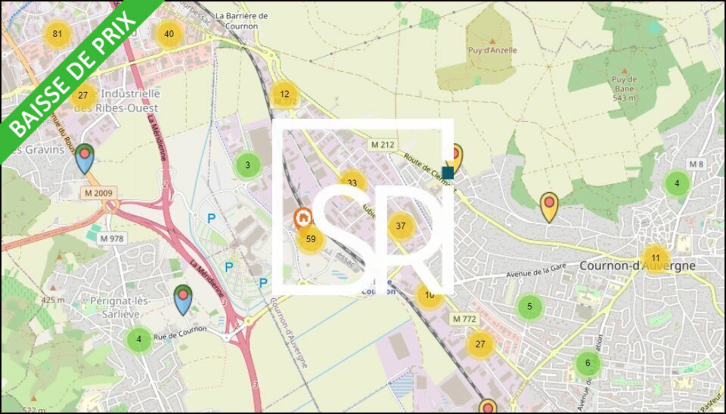Open the green cluster numbered 3

point(248,165)
